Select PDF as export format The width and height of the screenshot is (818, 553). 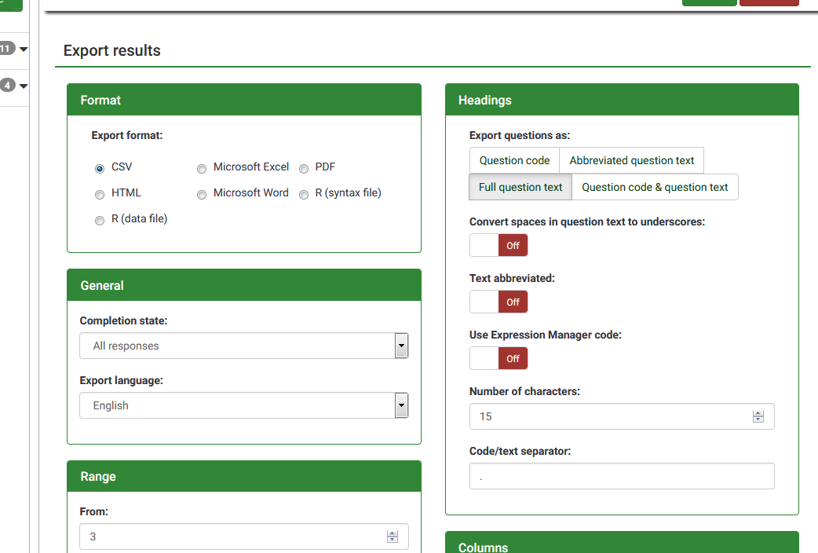[304, 168]
